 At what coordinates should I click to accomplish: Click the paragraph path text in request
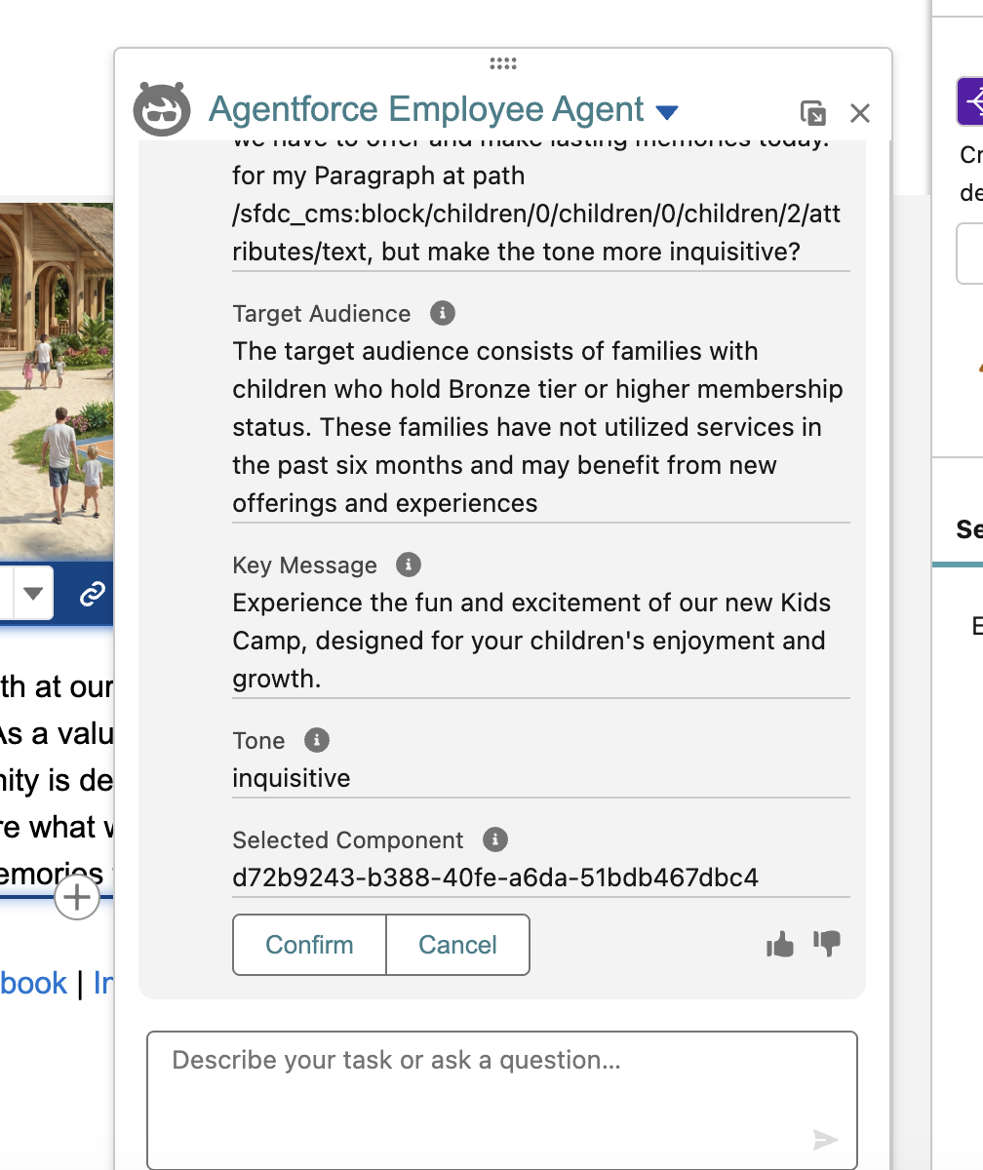coord(536,214)
